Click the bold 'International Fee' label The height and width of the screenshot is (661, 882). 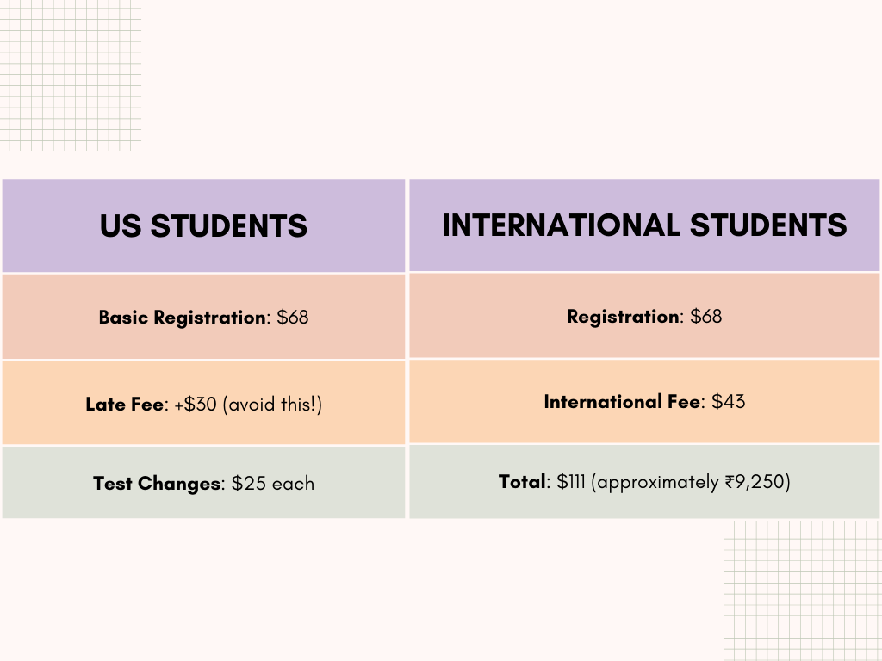[x=622, y=402]
